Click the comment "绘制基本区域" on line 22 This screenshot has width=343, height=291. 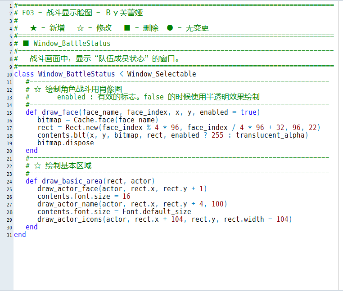[68, 166]
